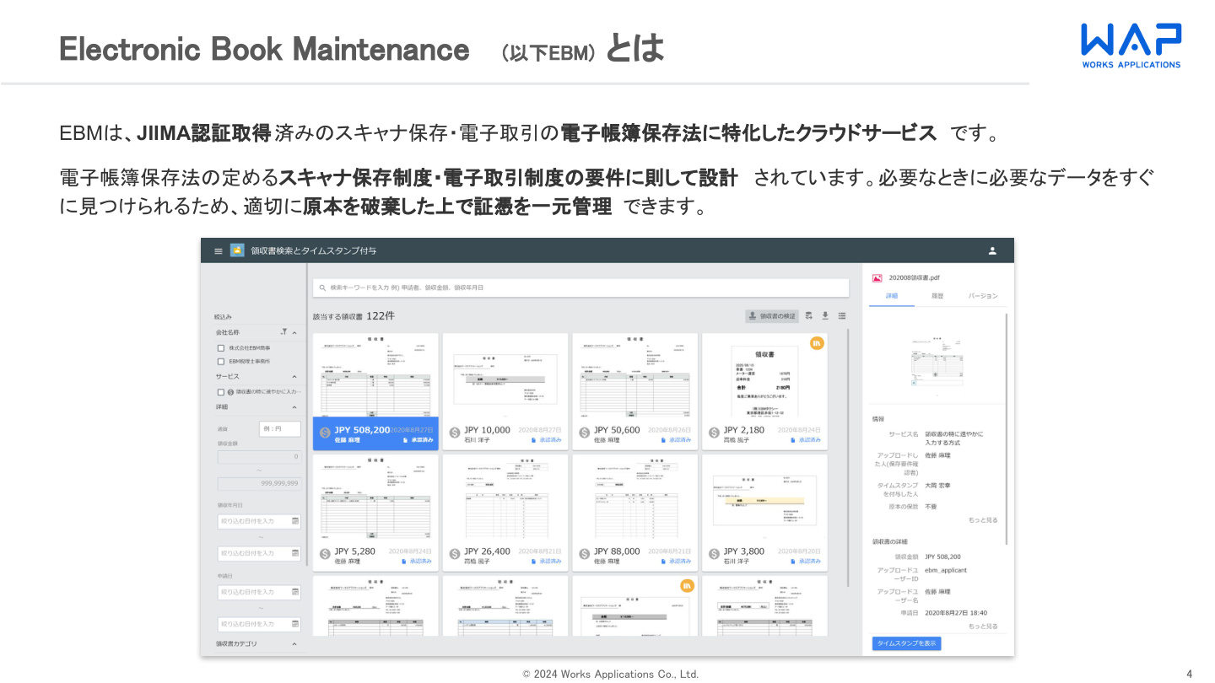Image resolution: width=1215 pixels, height=683 pixels.
Task: Tick the service checkbox under サービス
Action: [220, 391]
